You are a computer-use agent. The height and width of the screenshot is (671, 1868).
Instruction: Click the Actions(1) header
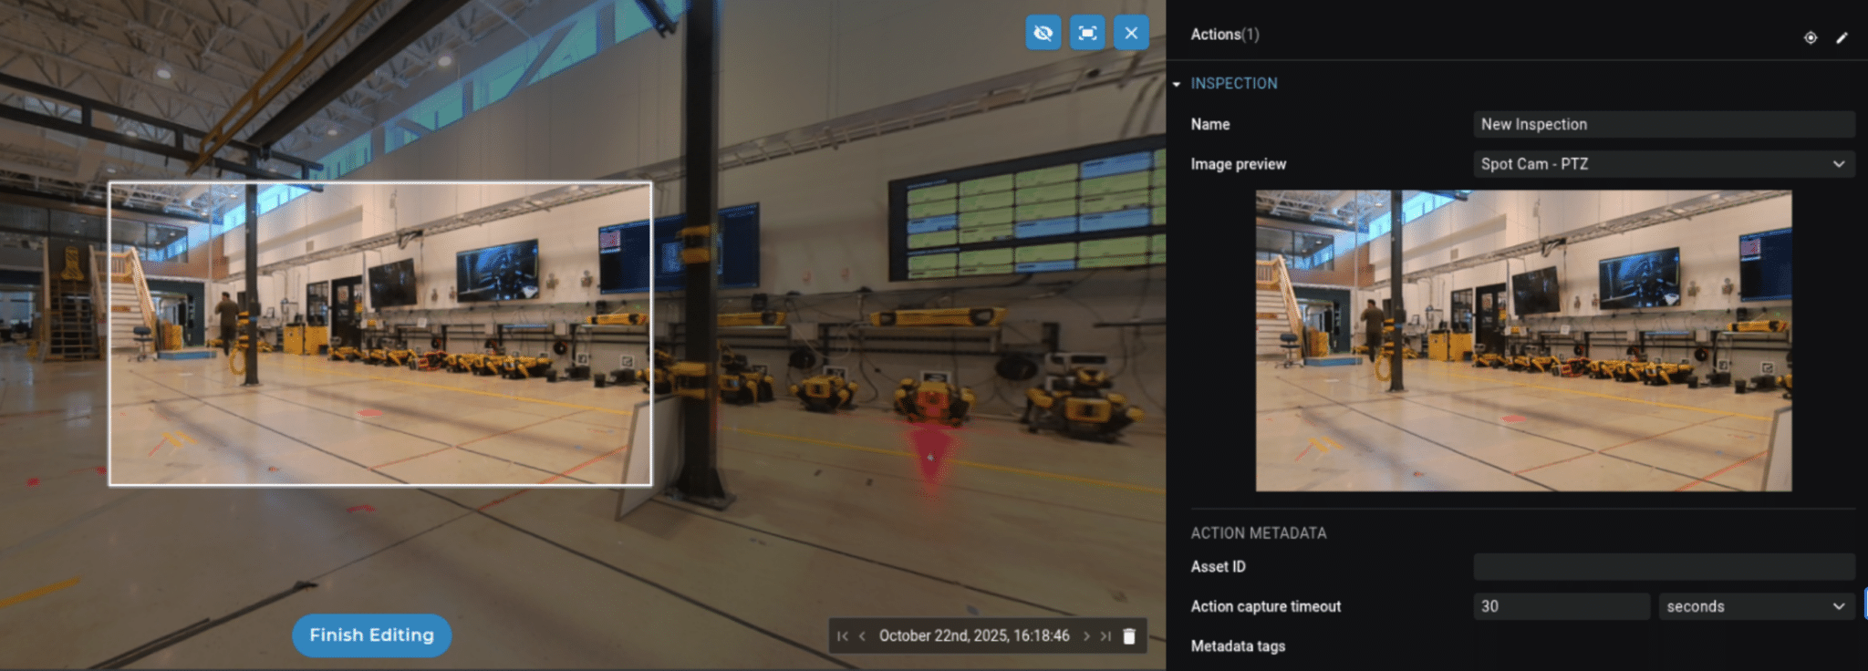click(1225, 35)
